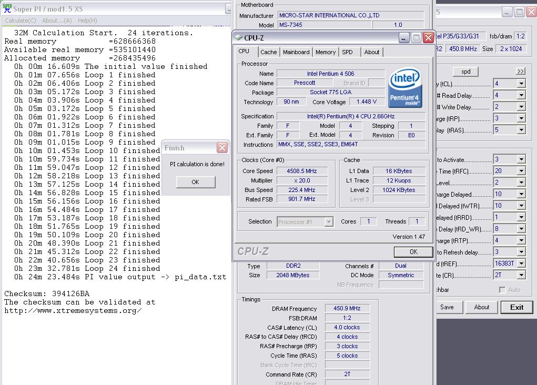Minimize the CPU-Z window
Screen dimensions: 537x385
(x=404, y=37)
